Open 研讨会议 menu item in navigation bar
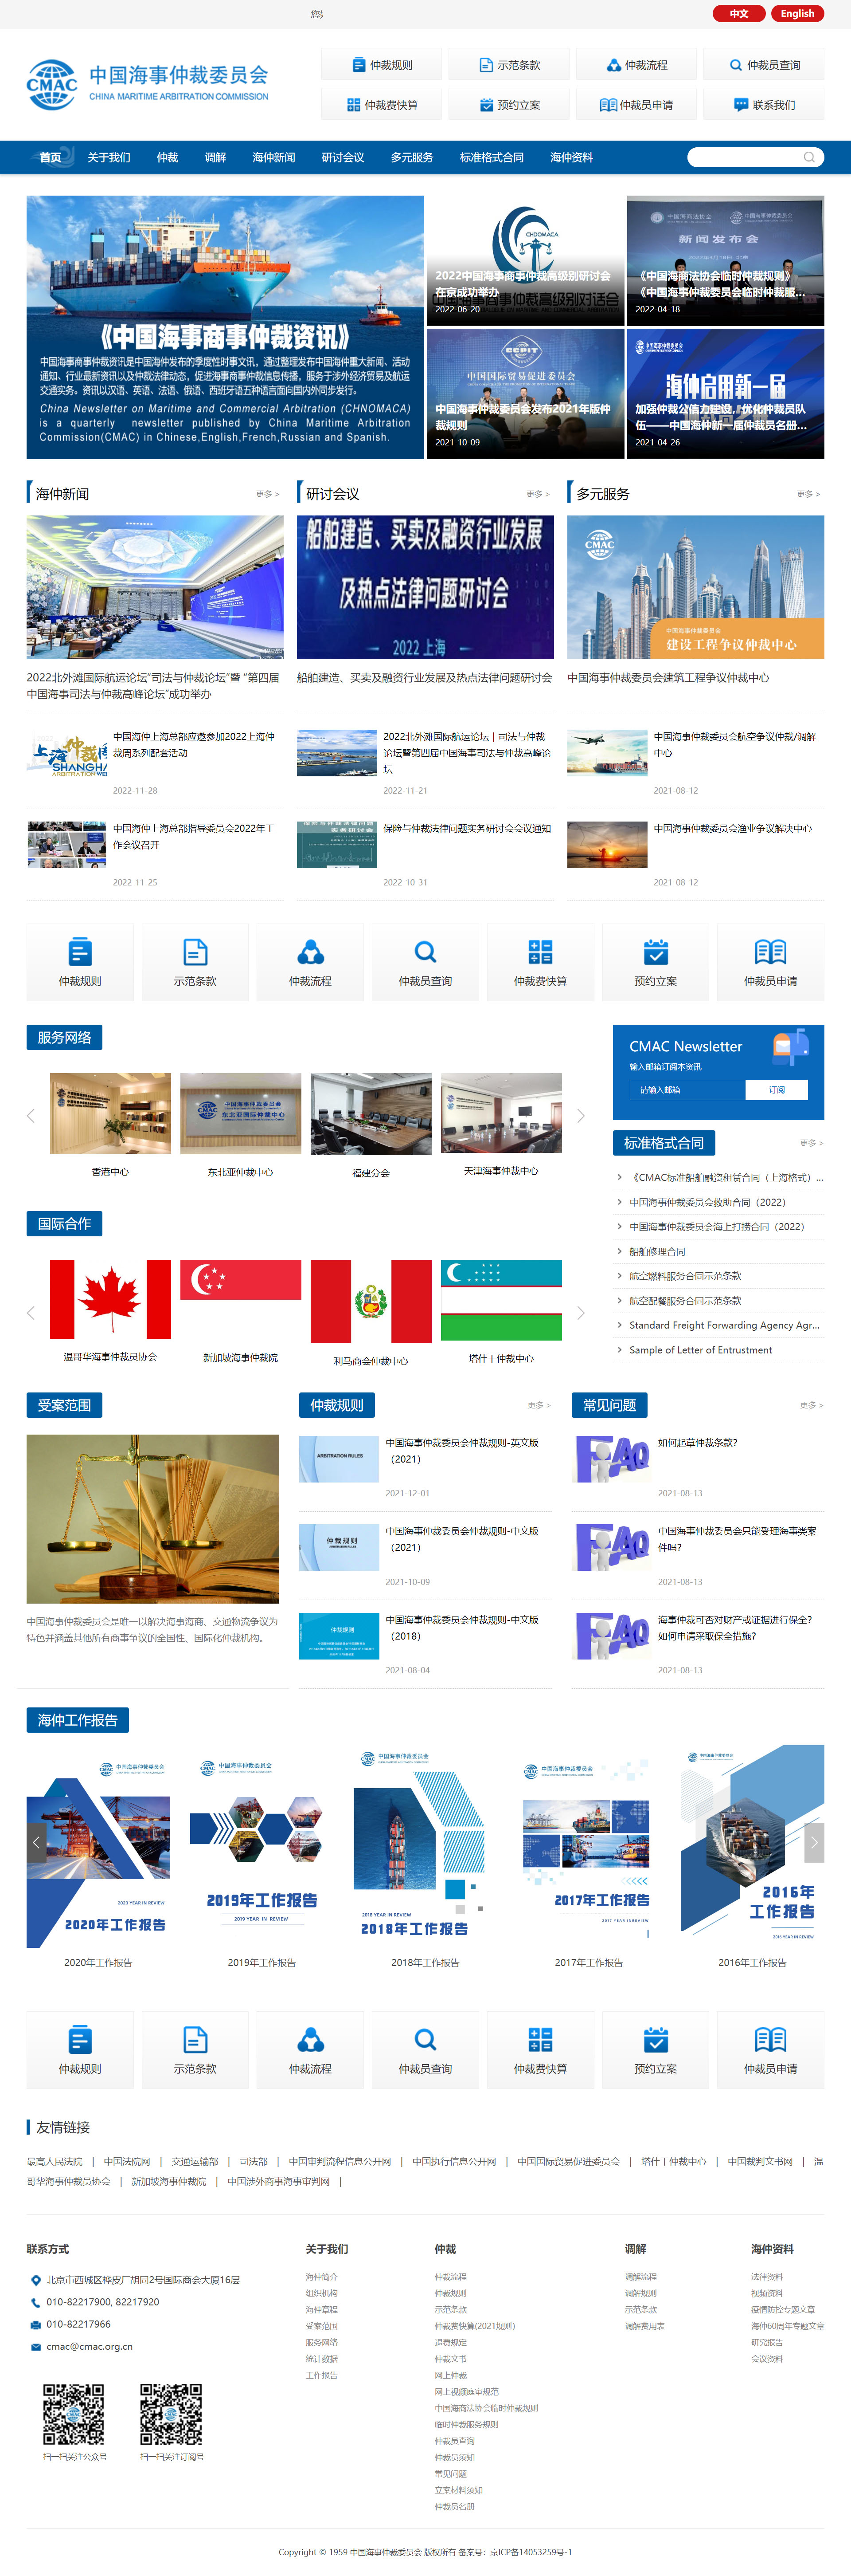851x2576 pixels. click(x=343, y=157)
